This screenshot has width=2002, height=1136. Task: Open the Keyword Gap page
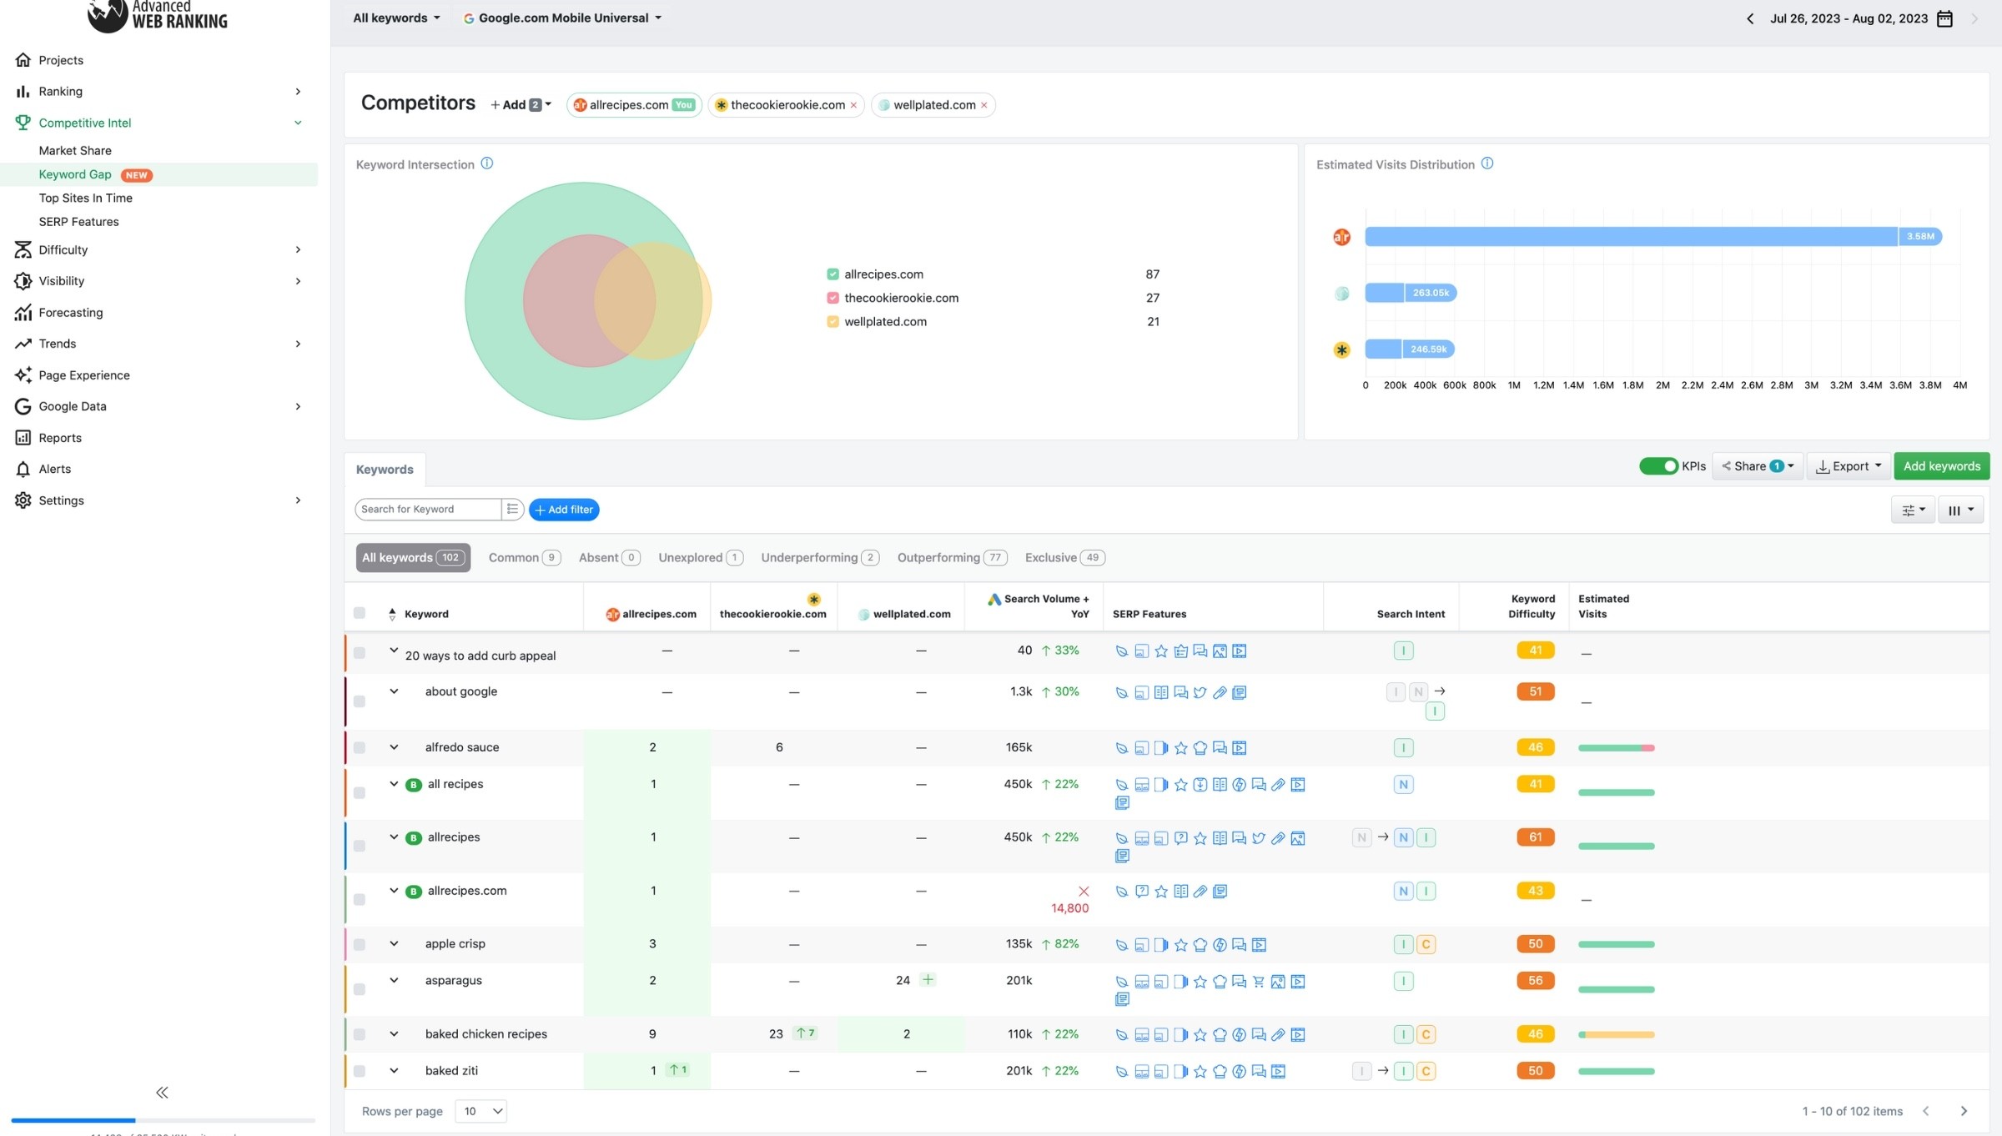tap(75, 174)
